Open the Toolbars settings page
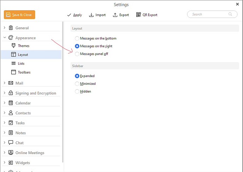 (x=24, y=72)
